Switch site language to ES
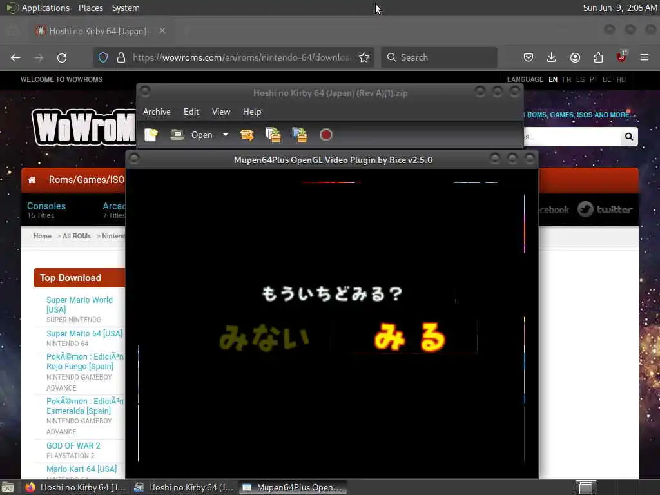Screen dimensions: 660x495 580,79
